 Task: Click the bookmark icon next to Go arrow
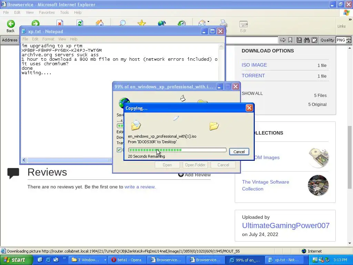[290, 40]
